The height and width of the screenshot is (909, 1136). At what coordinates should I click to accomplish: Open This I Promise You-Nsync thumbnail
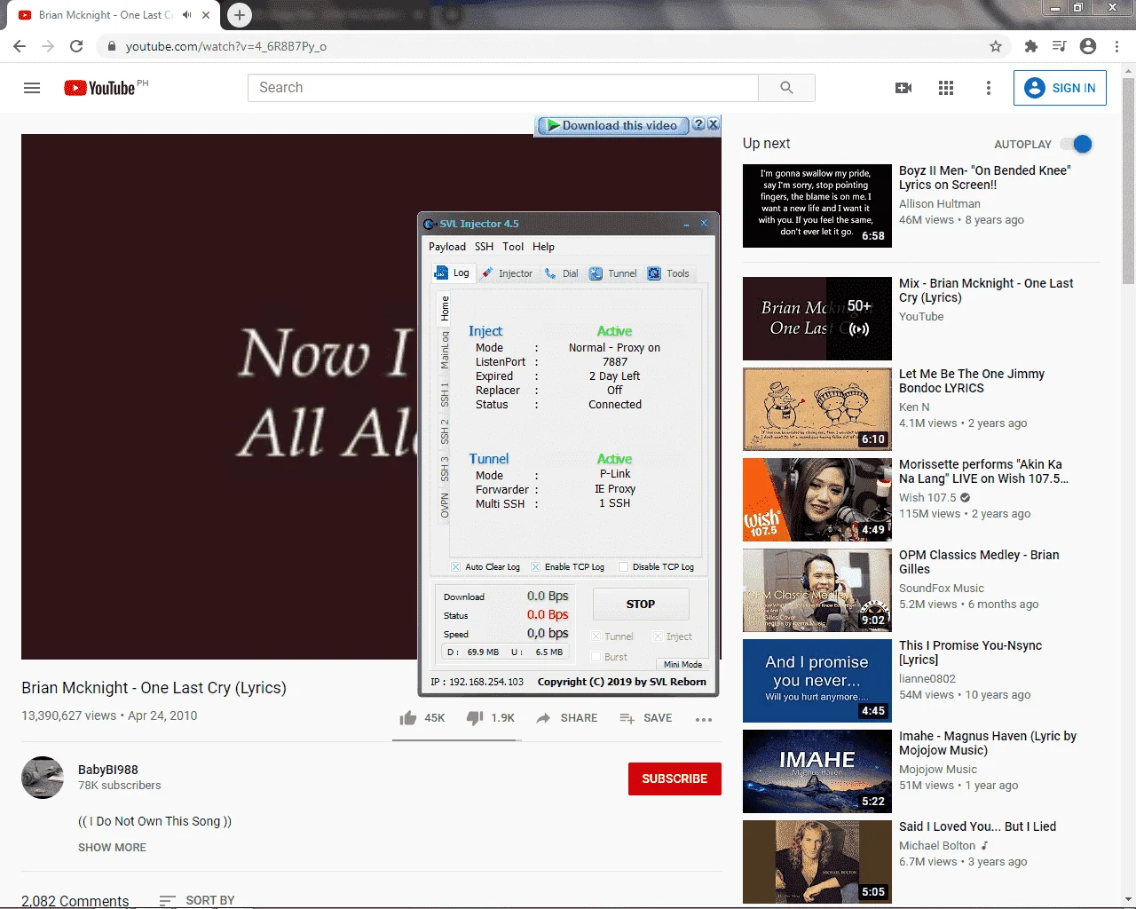[x=817, y=681]
